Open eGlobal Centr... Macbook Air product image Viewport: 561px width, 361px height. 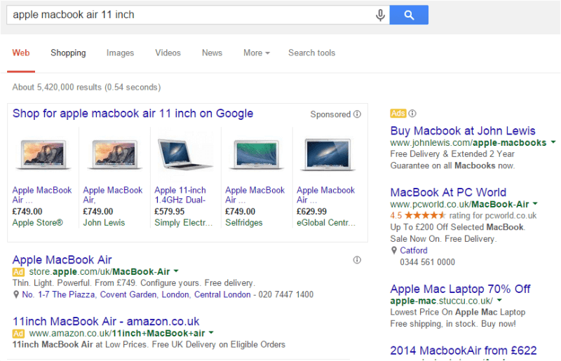click(x=327, y=154)
